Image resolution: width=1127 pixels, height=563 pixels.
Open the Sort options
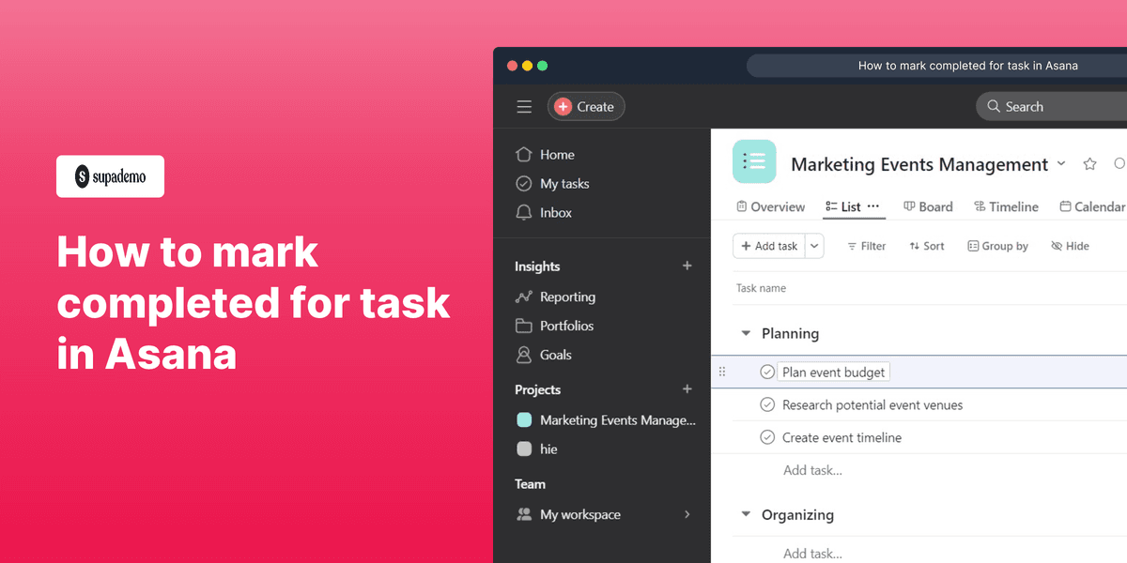point(926,246)
